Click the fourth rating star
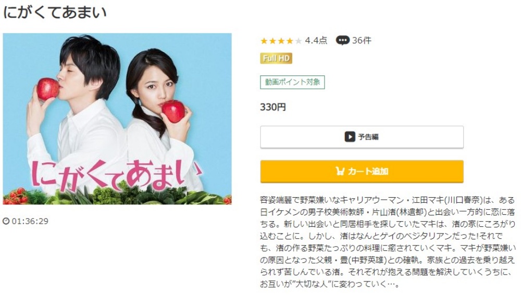 pyautogui.click(x=290, y=41)
